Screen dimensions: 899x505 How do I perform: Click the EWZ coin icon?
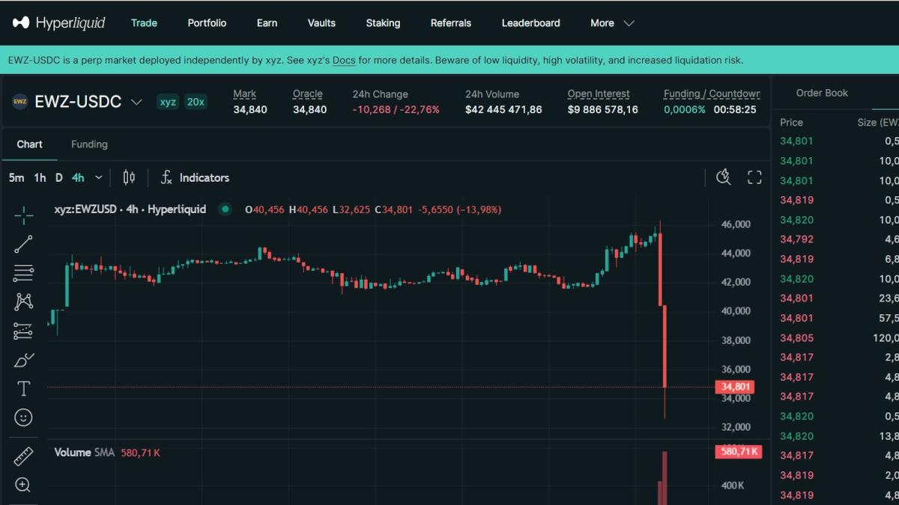click(19, 102)
